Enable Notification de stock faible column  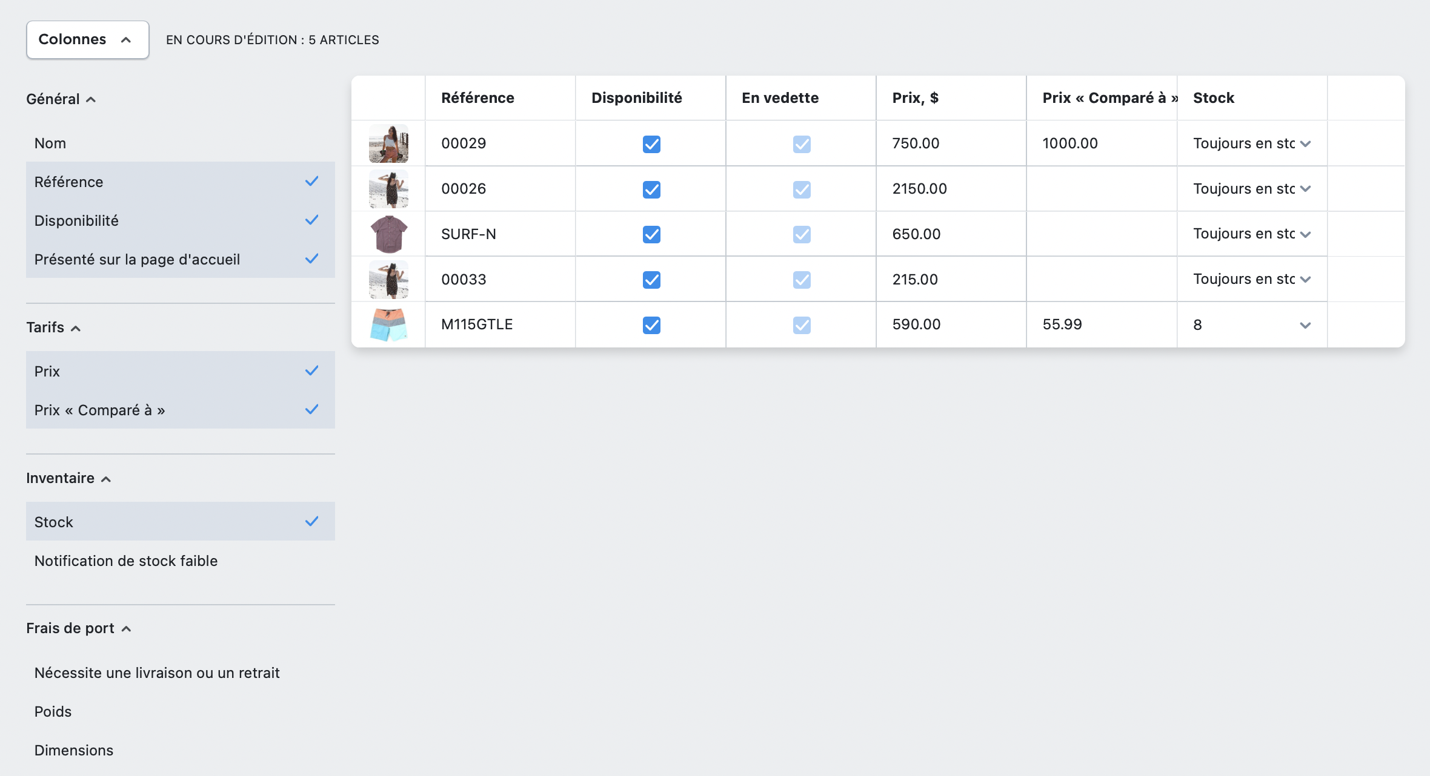point(180,561)
